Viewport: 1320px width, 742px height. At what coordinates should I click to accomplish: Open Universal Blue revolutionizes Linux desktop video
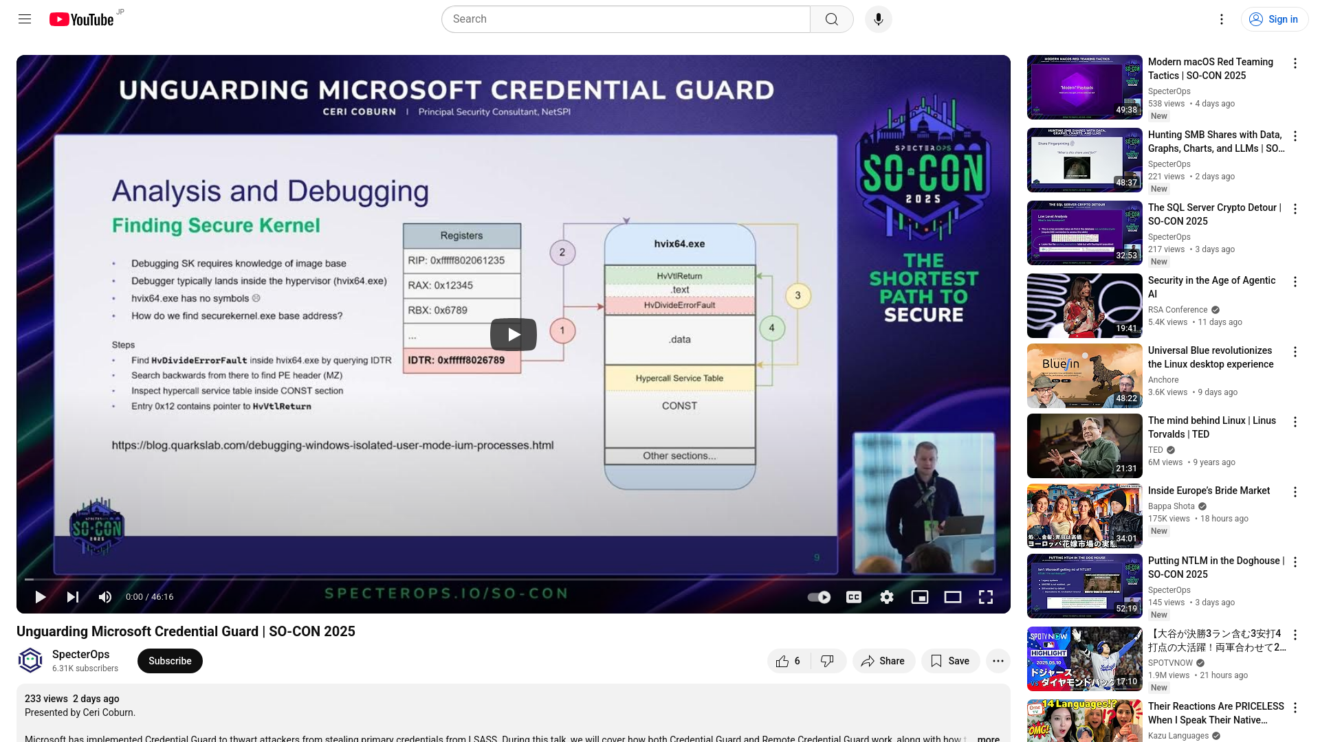(1211, 357)
